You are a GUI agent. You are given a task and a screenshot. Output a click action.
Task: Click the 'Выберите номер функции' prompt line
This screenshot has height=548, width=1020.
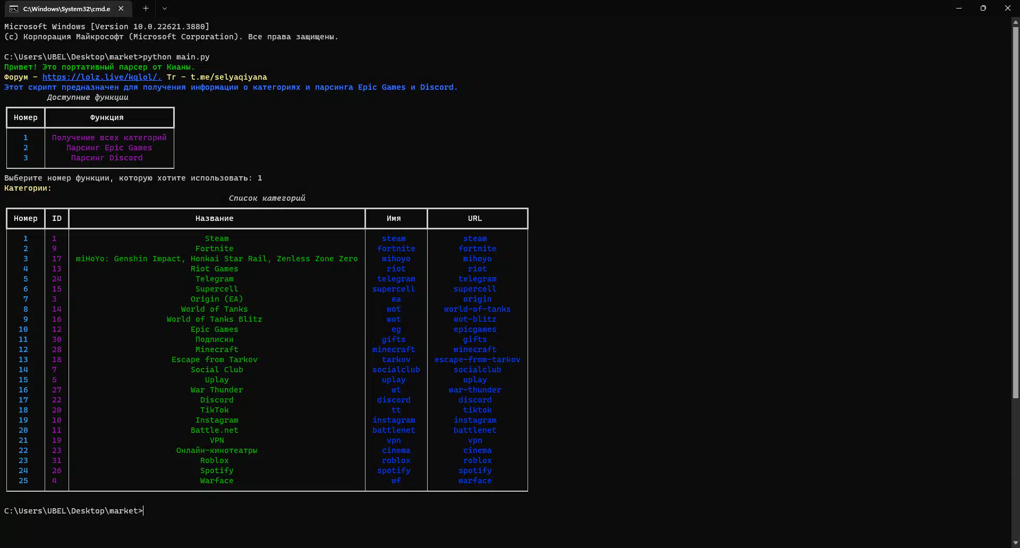click(133, 178)
